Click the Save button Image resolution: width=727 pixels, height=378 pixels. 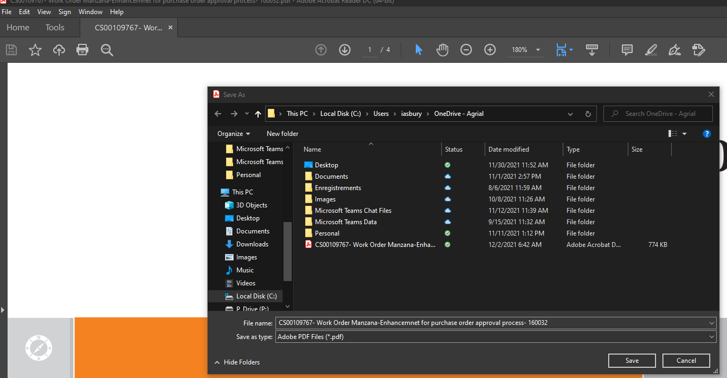632,361
